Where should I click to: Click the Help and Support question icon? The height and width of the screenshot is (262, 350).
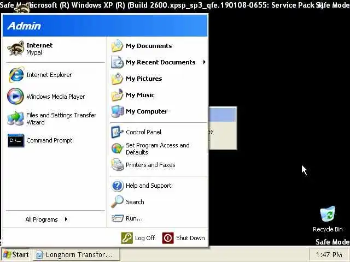tap(117, 186)
